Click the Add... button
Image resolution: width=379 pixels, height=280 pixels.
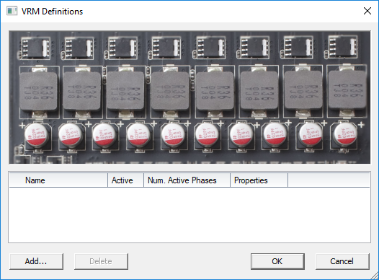[36, 261]
